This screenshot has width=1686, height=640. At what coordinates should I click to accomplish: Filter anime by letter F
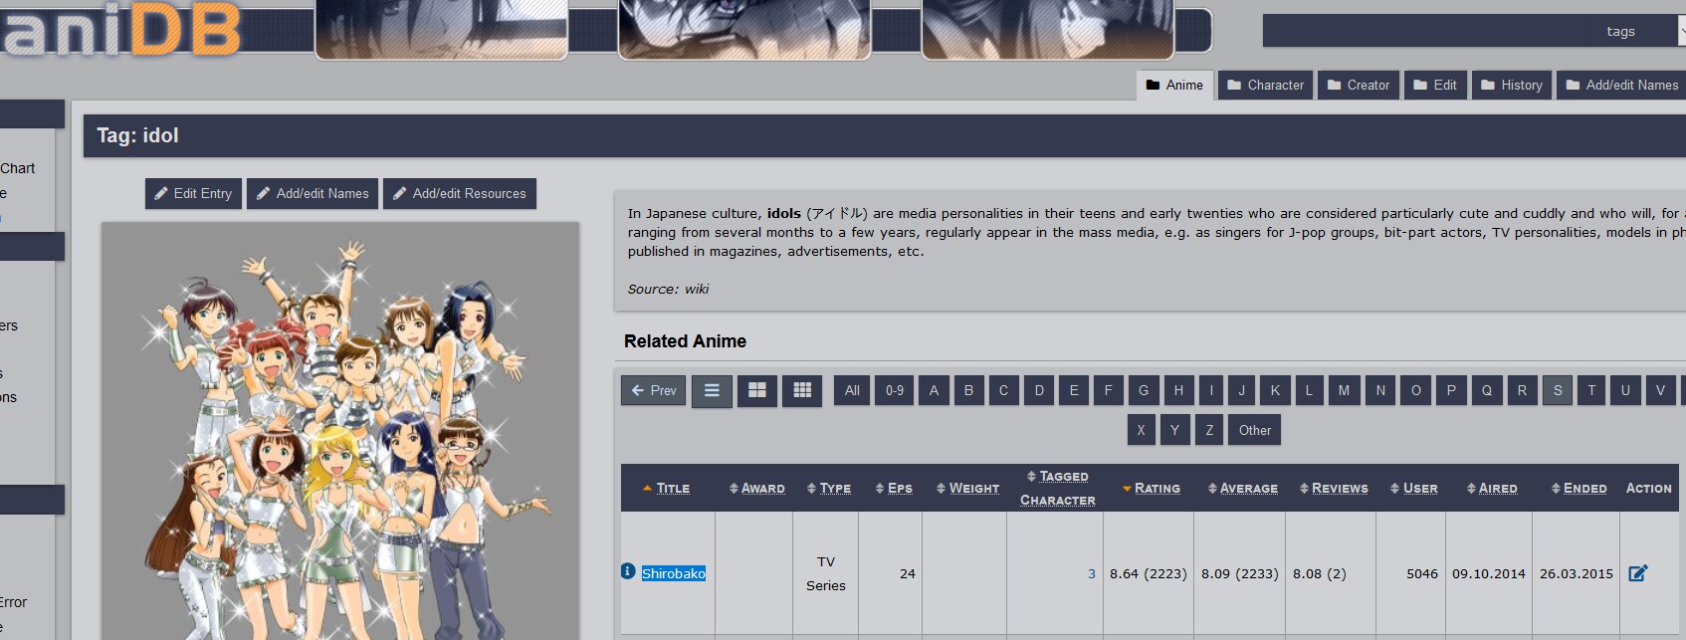point(1108,390)
